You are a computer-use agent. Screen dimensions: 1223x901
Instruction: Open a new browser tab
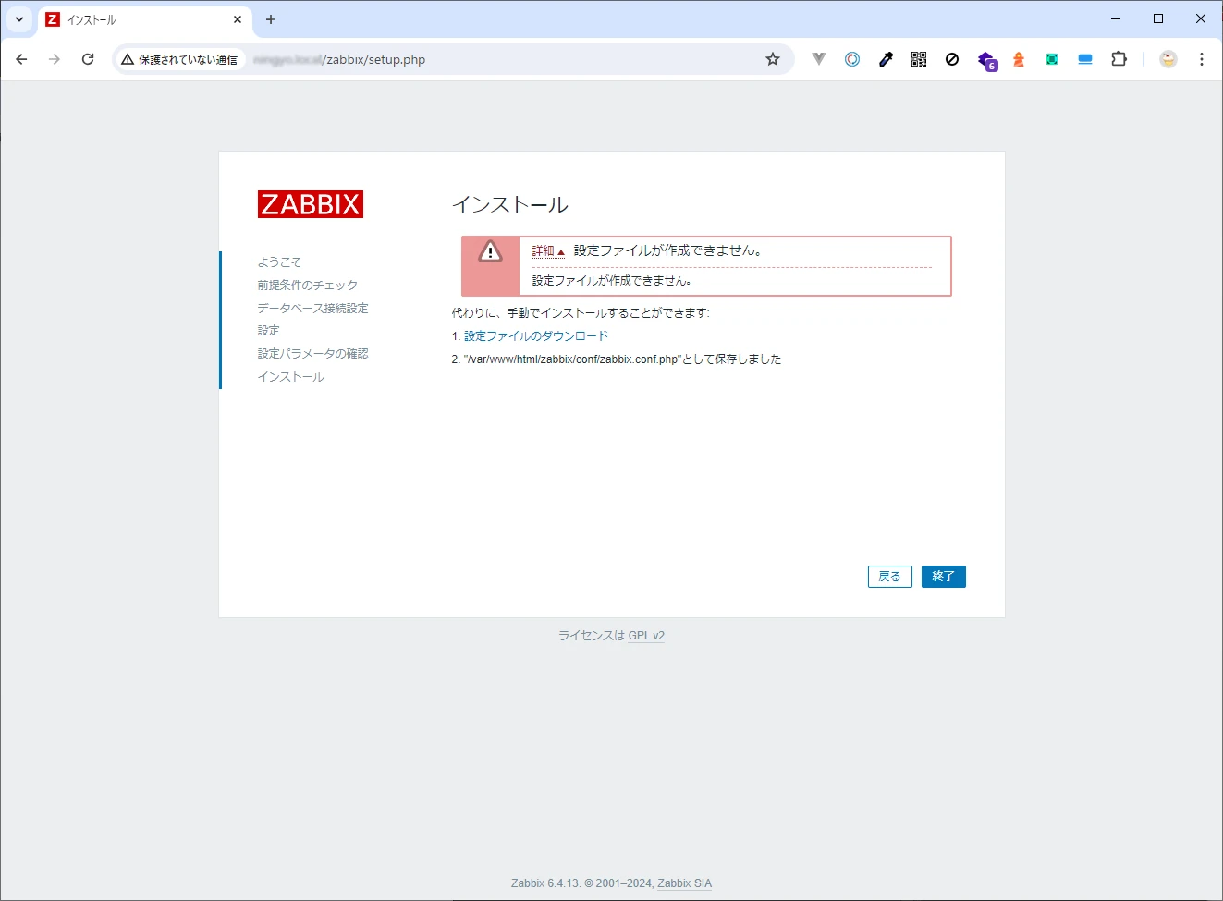(271, 19)
